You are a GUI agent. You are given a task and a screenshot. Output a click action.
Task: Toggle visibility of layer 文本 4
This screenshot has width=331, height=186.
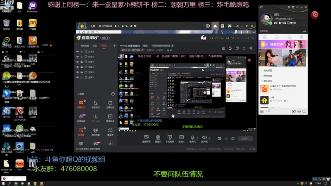click(77, 57)
